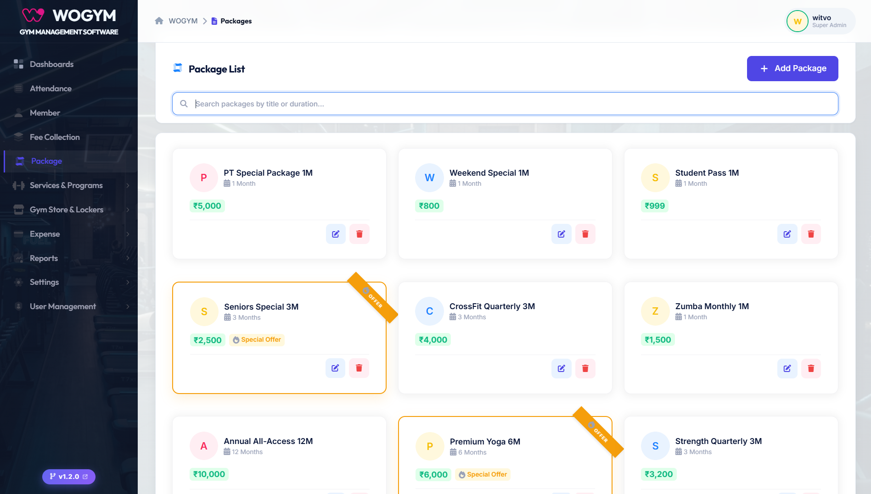Viewport: 871px width, 494px height.
Task: Click the ₹800 price badge
Action: click(x=429, y=206)
